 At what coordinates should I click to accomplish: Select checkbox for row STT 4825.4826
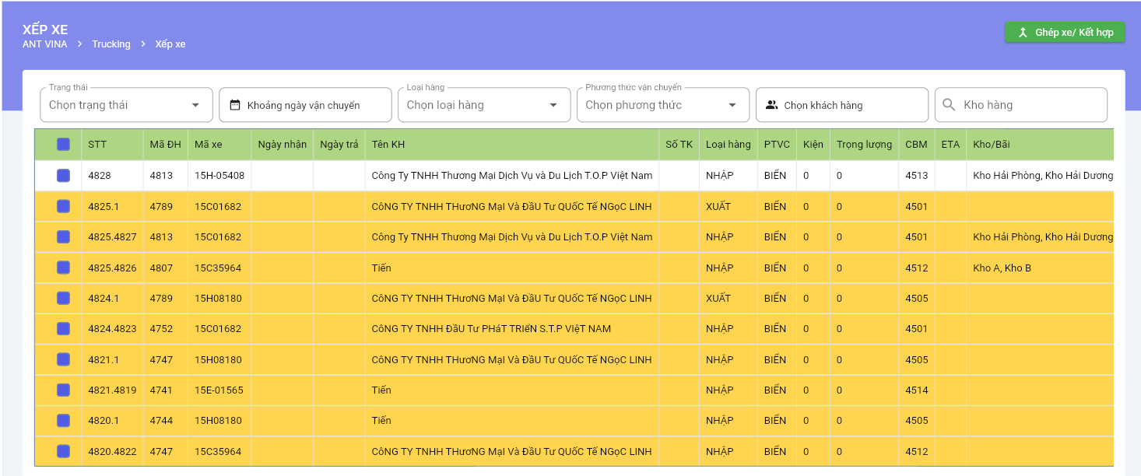point(63,268)
